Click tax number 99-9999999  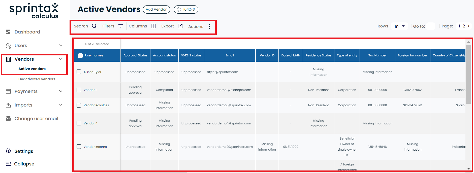click(377, 90)
